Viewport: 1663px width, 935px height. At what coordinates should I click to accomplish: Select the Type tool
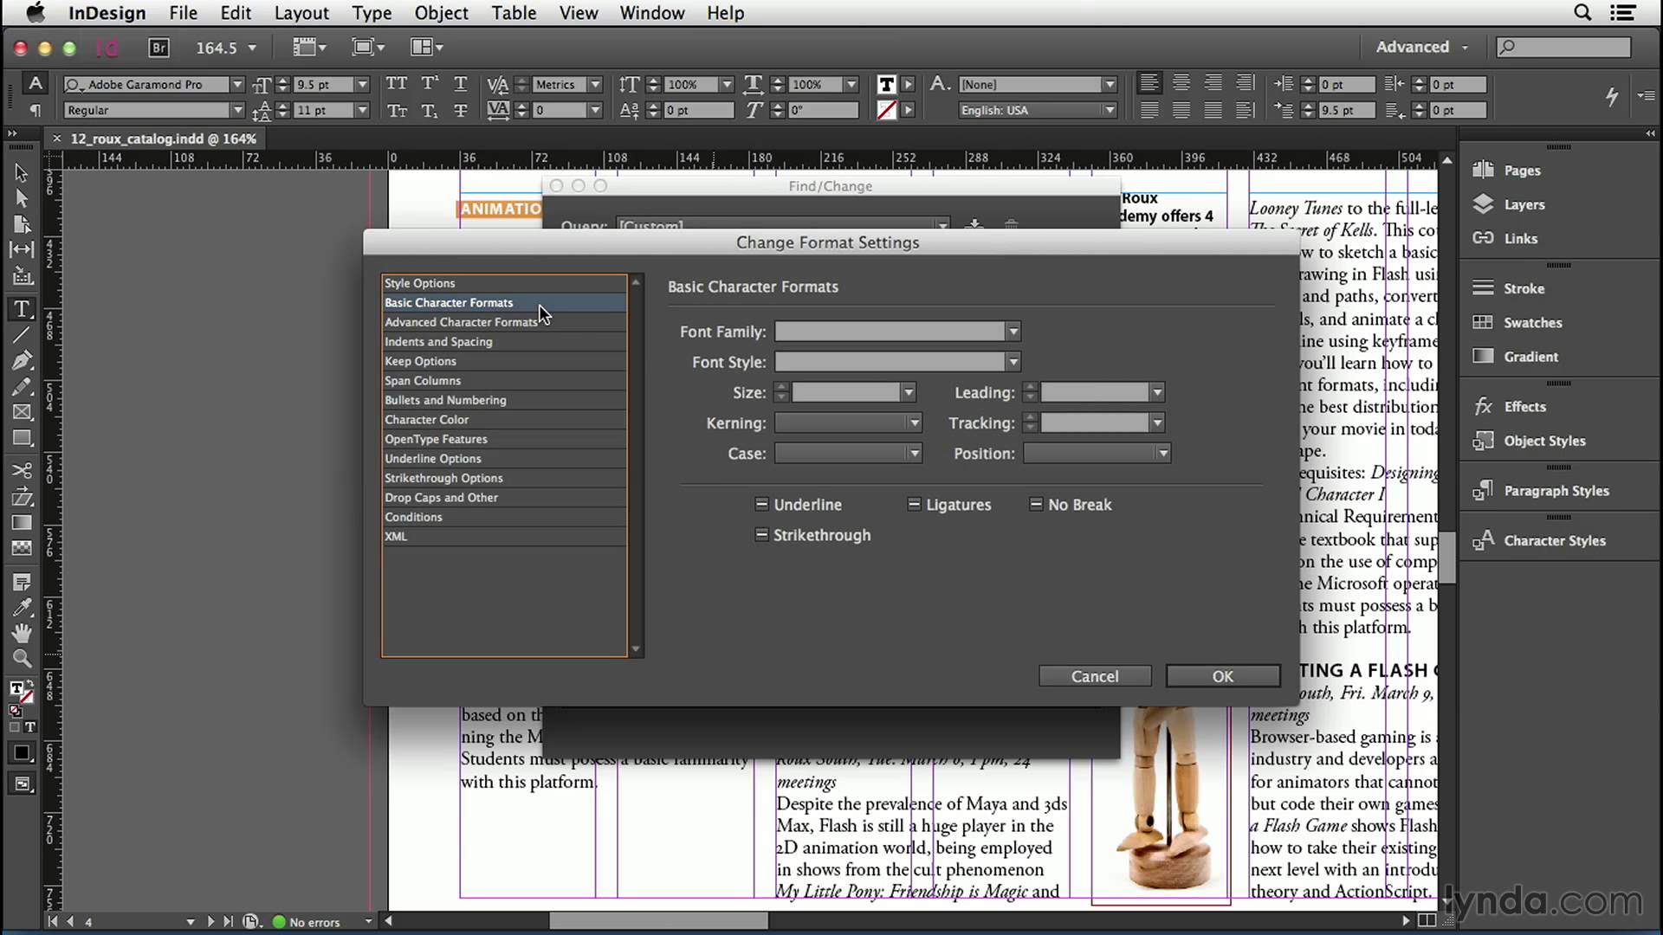click(x=22, y=309)
